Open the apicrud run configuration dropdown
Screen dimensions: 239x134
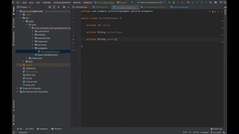[x=151, y=3]
